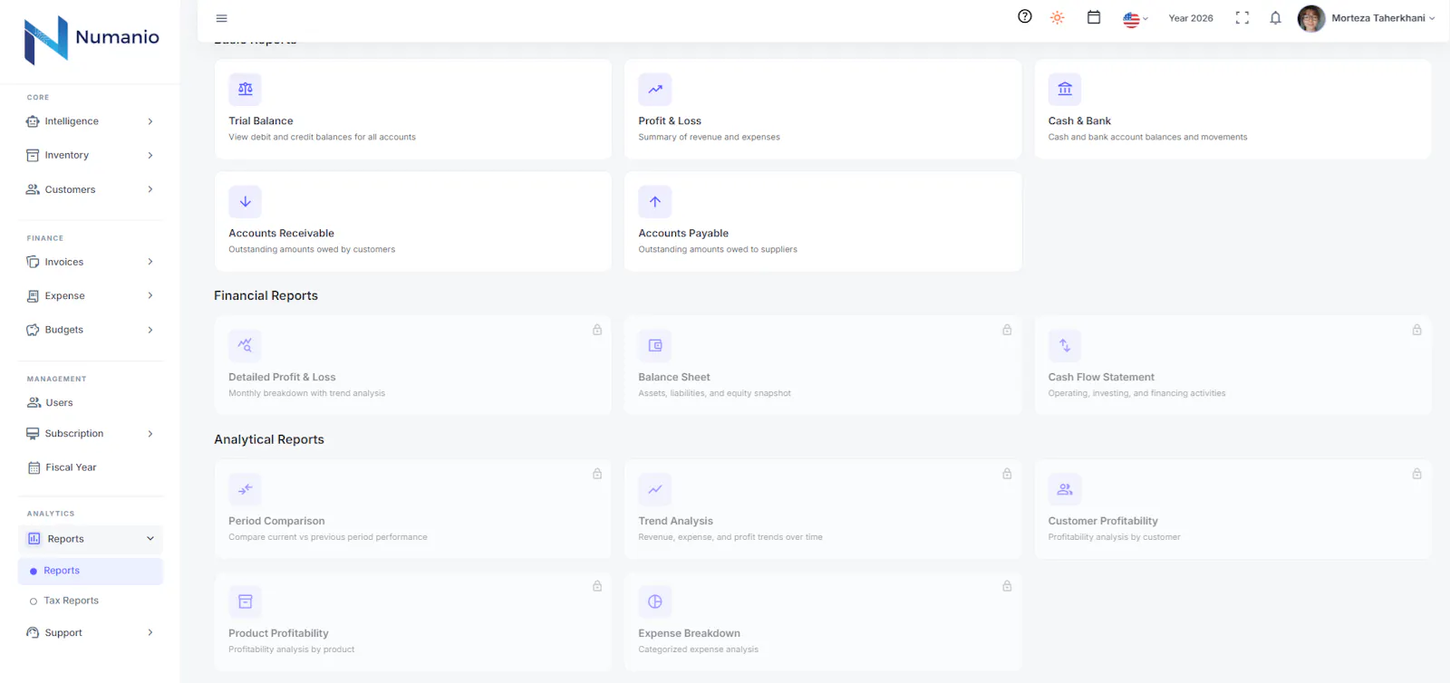Click the Subscription monitor icon
The image size is (1450, 683).
click(34, 434)
